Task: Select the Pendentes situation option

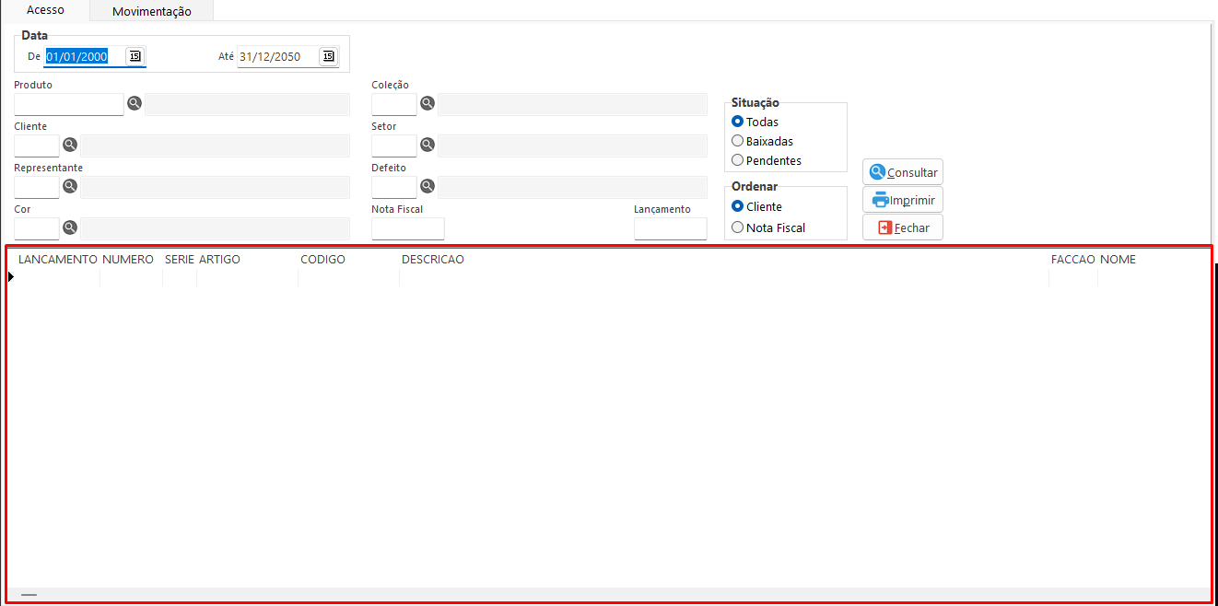Action: tap(737, 160)
